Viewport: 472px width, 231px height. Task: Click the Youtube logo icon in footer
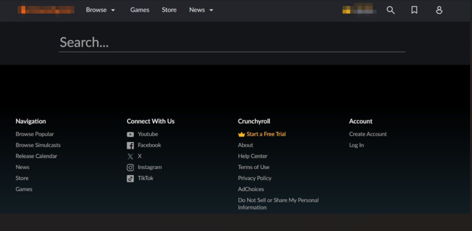click(130, 135)
